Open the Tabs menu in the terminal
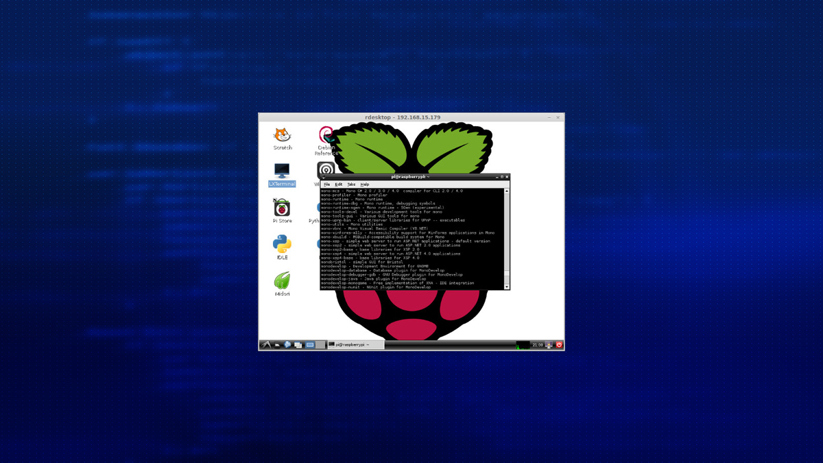The image size is (823, 463). click(x=351, y=185)
